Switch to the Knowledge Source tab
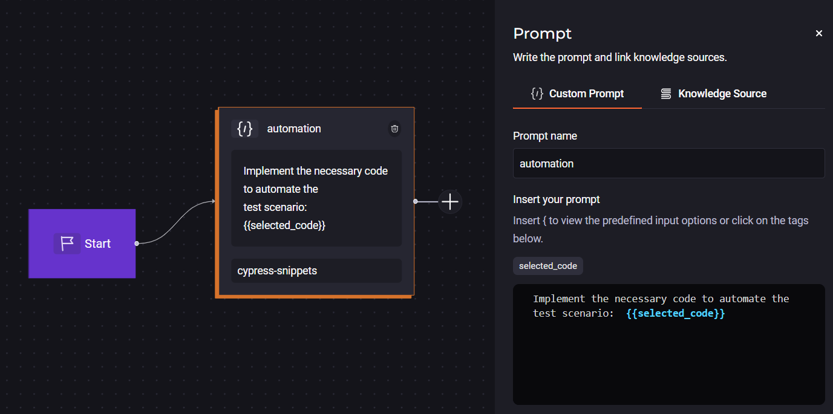833x414 pixels. 713,94
